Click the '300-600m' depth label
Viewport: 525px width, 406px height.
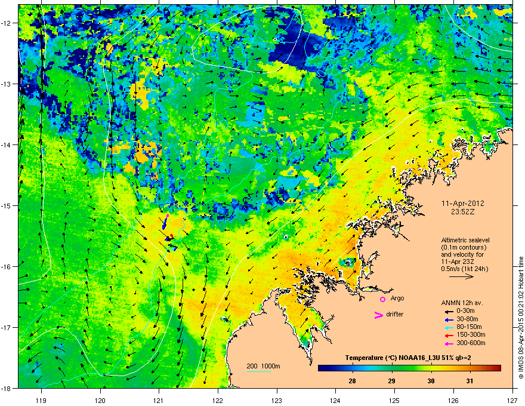(471, 343)
